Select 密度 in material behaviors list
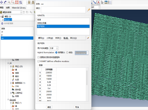Viewport: 148px width, 110px height. (x=63, y=20)
